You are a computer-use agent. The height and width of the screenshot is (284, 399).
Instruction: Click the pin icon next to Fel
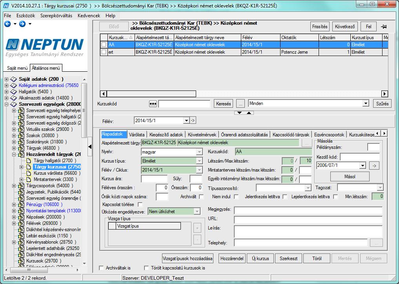[x=384, y=27]
